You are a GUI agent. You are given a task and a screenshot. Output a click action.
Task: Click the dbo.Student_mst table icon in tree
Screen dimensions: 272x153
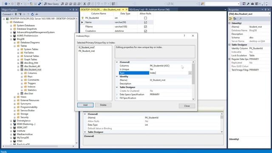[x=22, y=70]
